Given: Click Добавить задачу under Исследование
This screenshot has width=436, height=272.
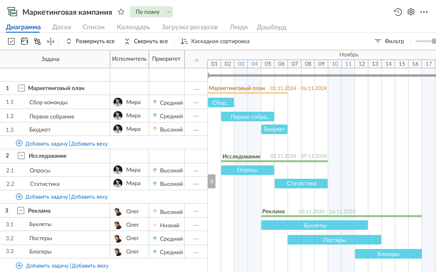Looking at the screenshot, I should tap(47, 197).
